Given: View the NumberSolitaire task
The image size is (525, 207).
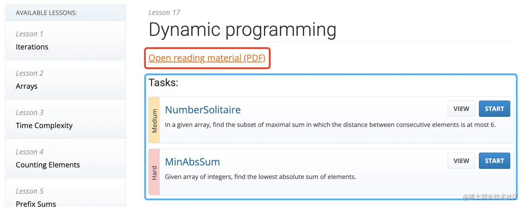Looking at the screenshot, I should (x=461, y=109).
